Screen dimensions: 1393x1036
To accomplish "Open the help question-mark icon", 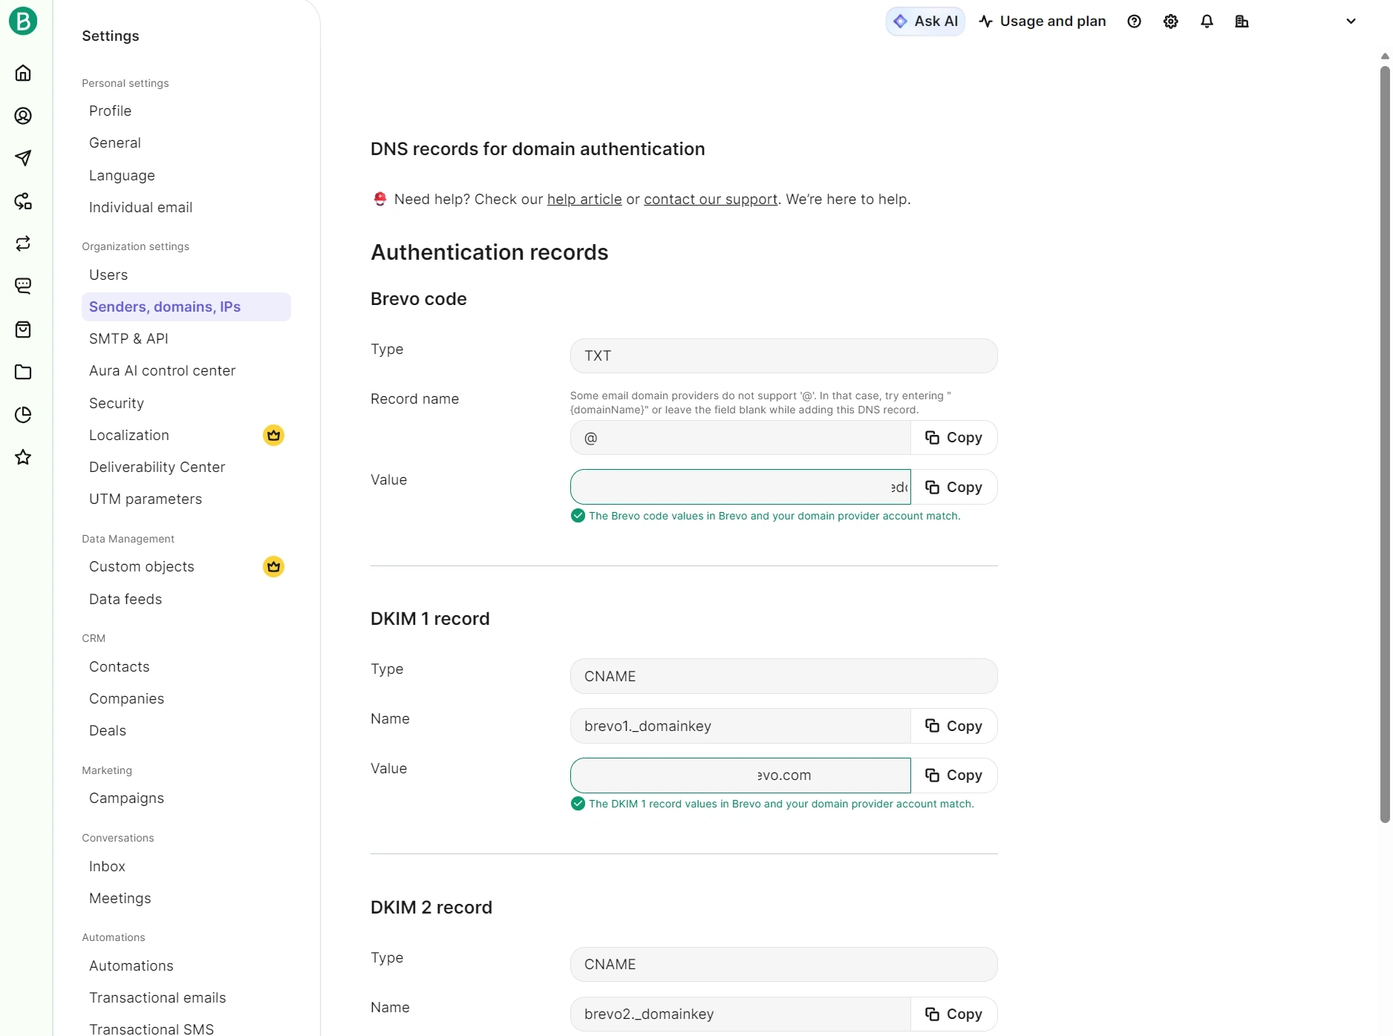I will [x=1134, y=22].
